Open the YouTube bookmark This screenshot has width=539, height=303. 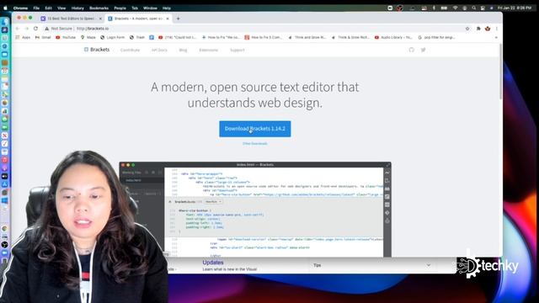click(x=66, y=37)
